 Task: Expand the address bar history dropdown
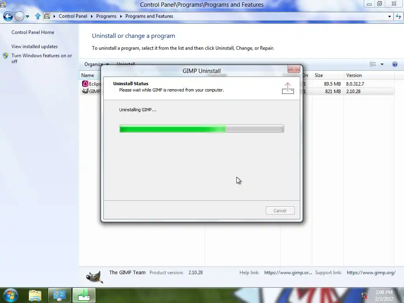pos(389,16)
